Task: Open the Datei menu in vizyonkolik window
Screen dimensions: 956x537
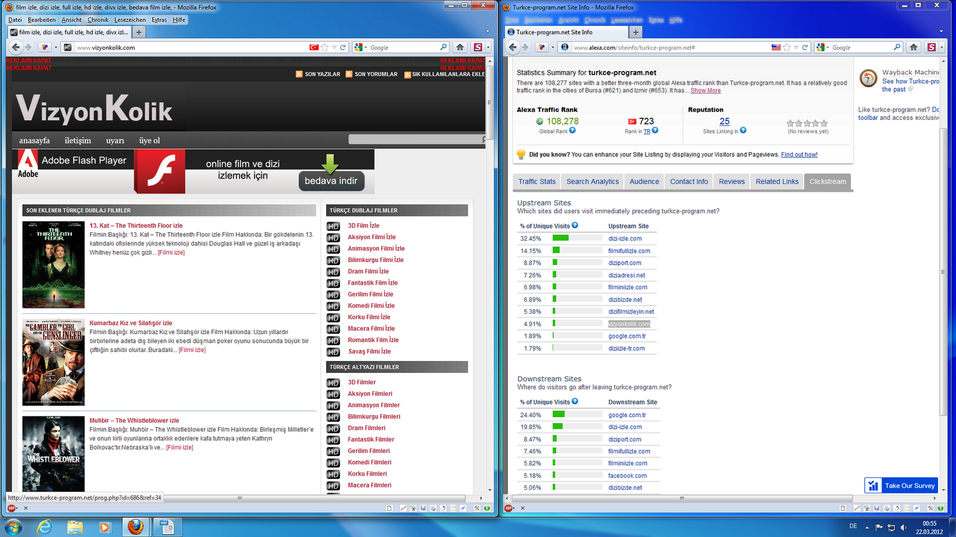Action: pyautogui.click(x=15, y=20)
